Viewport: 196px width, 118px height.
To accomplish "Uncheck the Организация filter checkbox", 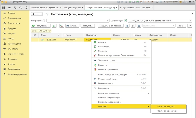I will tap(125, 21).
